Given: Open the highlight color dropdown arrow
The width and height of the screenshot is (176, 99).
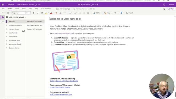Looking at the screenshot, I should (x=48, y=13).
